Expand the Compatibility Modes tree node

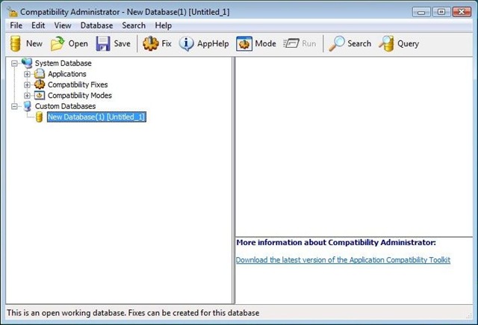click(27, 96)
